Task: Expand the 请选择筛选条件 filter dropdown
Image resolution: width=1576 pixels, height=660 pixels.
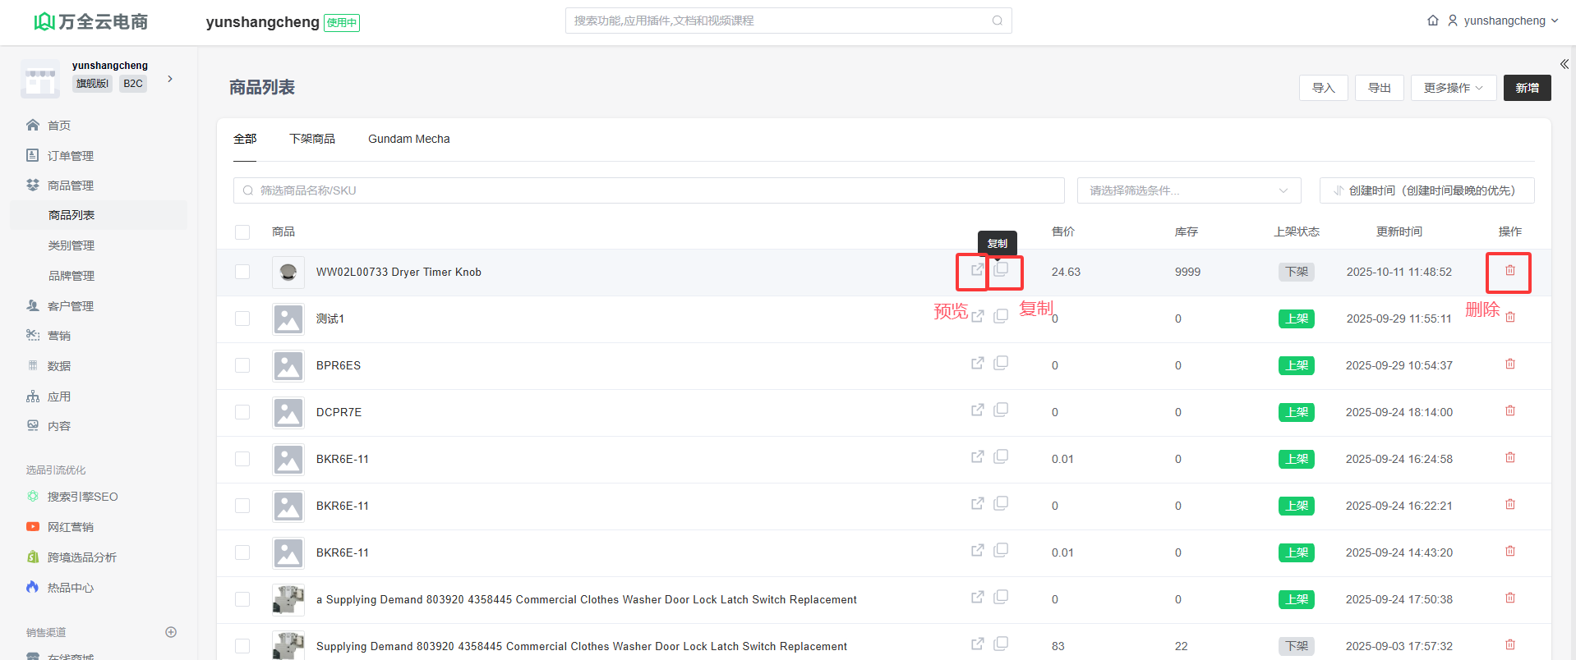Action: pyautogui.click(x=1188, y=190)
